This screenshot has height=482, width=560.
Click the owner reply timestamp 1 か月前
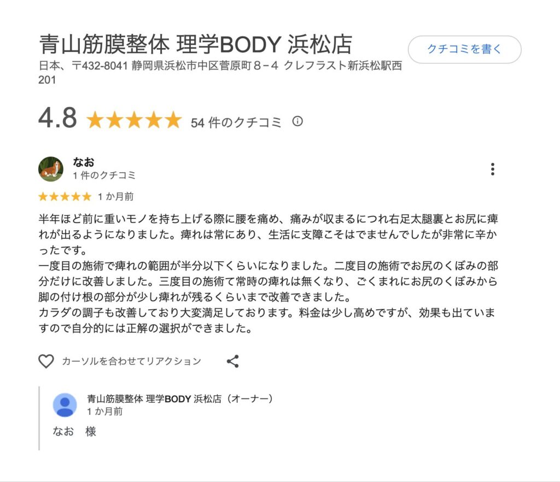point(105,412)
